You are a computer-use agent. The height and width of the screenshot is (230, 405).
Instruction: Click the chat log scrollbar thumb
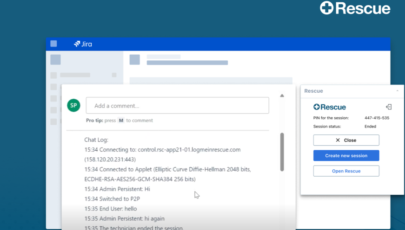[x=282, y=152]
